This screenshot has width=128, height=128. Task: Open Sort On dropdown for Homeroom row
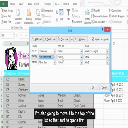[81, 51]
